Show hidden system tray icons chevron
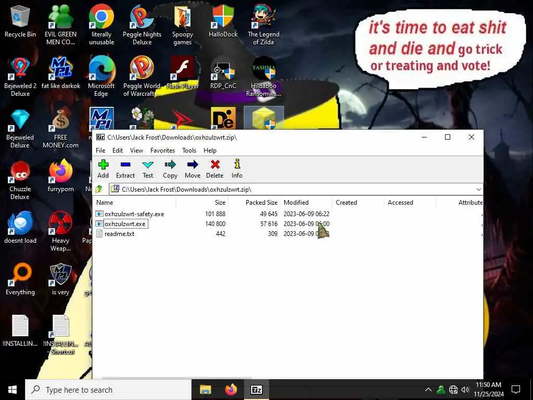 [x=428, y=390]
